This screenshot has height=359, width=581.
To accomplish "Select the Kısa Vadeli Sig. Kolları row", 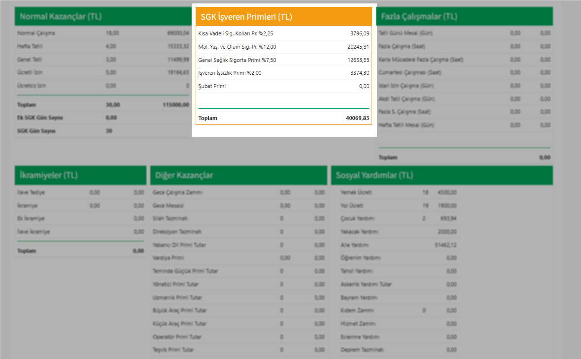I will coord(283,33).
